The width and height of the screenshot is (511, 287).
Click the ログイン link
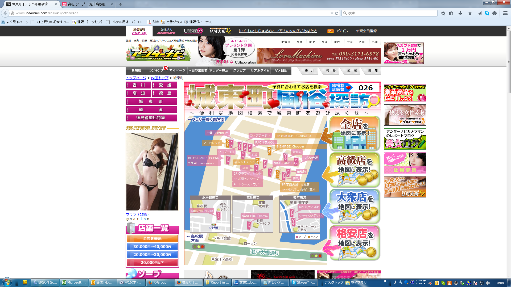click(x=341, y=31)
